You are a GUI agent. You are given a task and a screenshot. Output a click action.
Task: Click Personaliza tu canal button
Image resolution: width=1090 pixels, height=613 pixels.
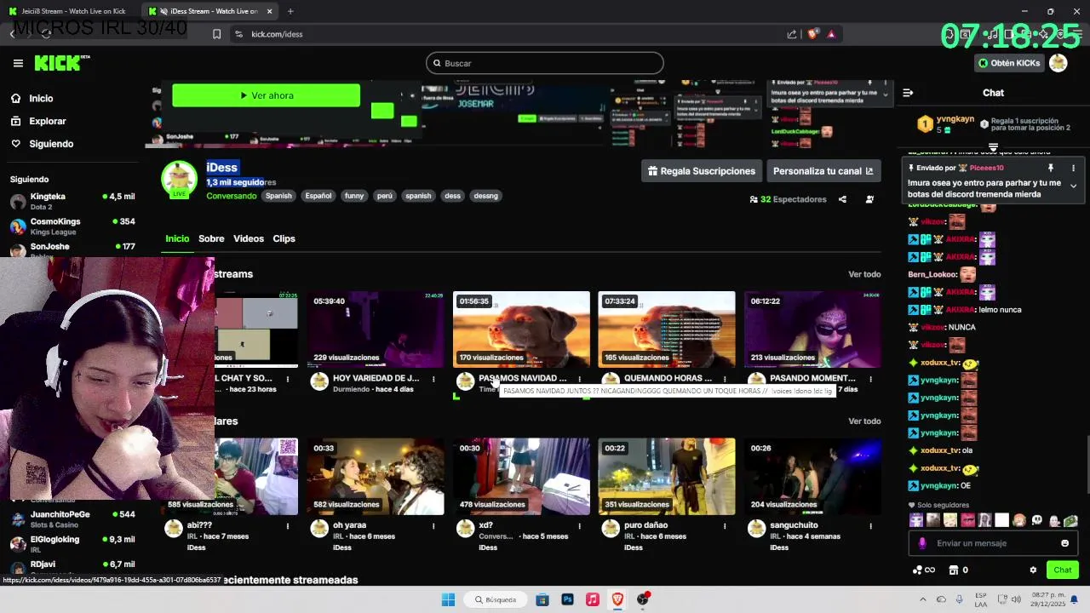tap(823, 171)
